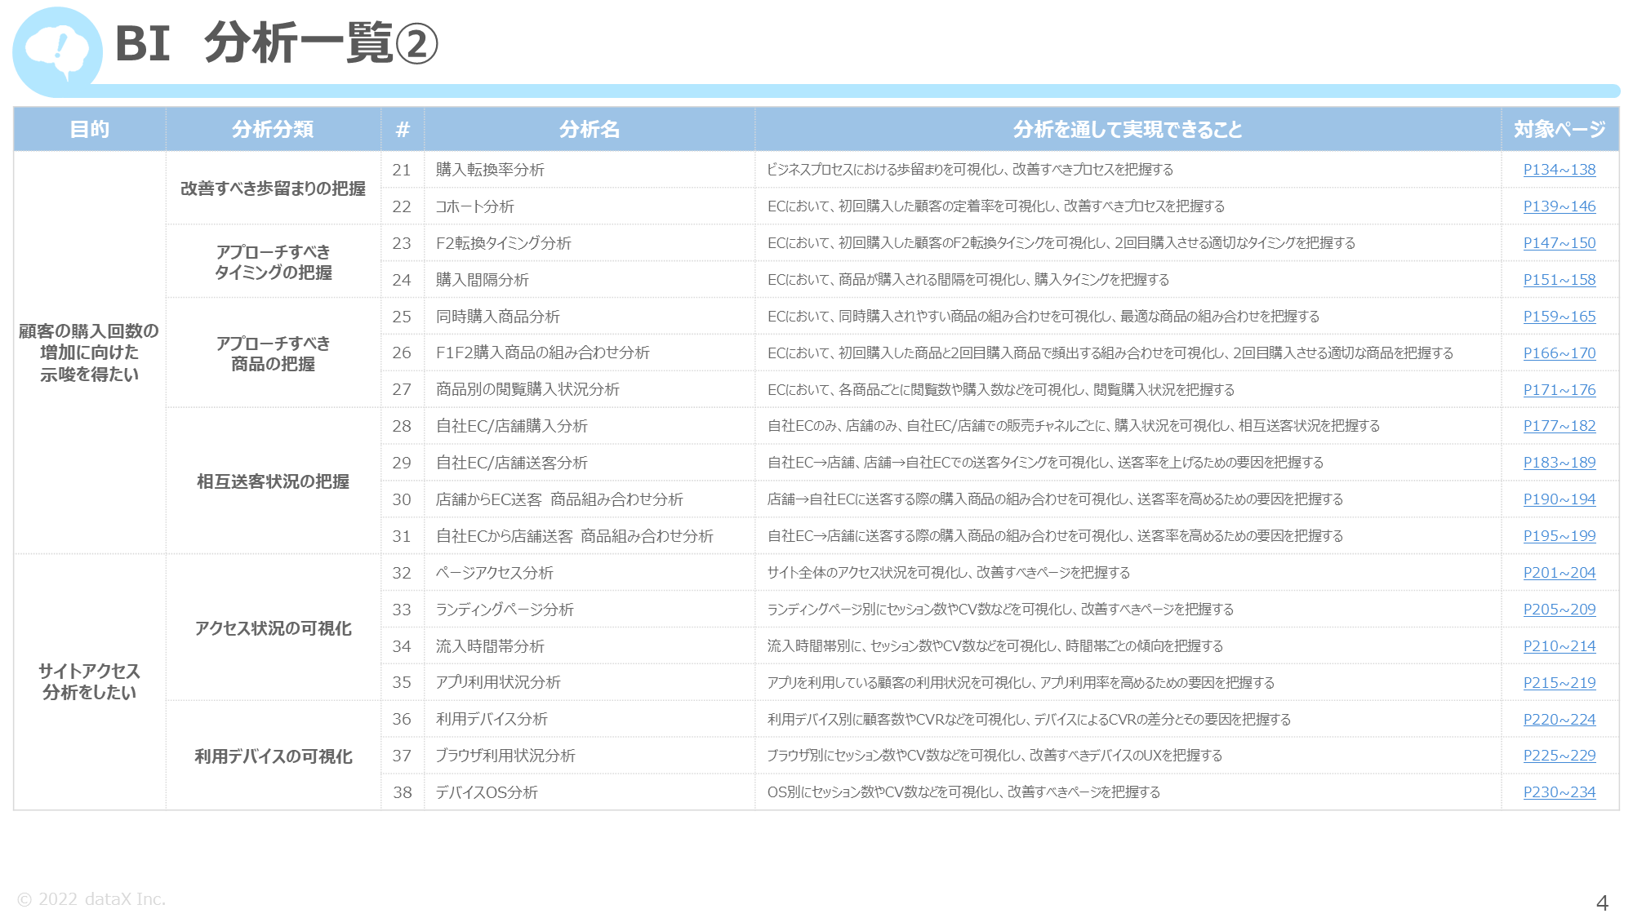The image size is (1633, 918).
Task: Select the ページアクセス分析 cell
Action: (x=590, y=573)
